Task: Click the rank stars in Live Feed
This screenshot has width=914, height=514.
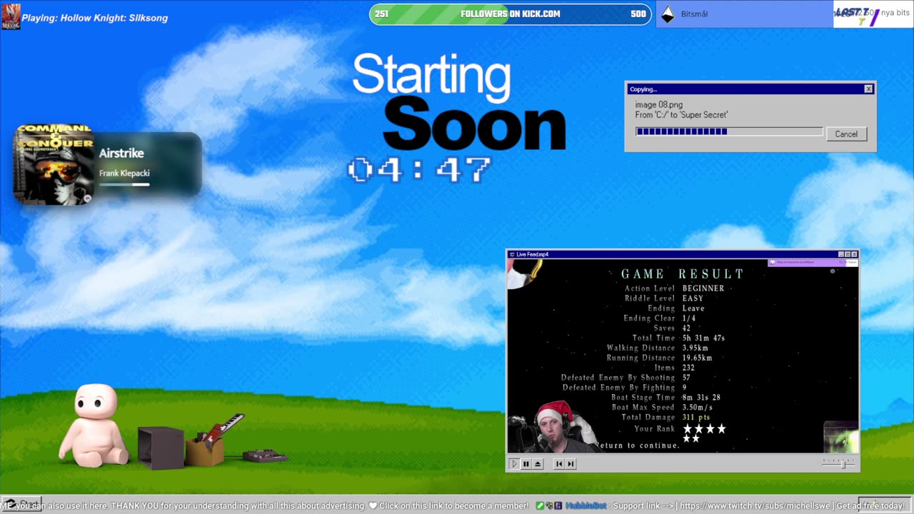Action: [704, 433]
